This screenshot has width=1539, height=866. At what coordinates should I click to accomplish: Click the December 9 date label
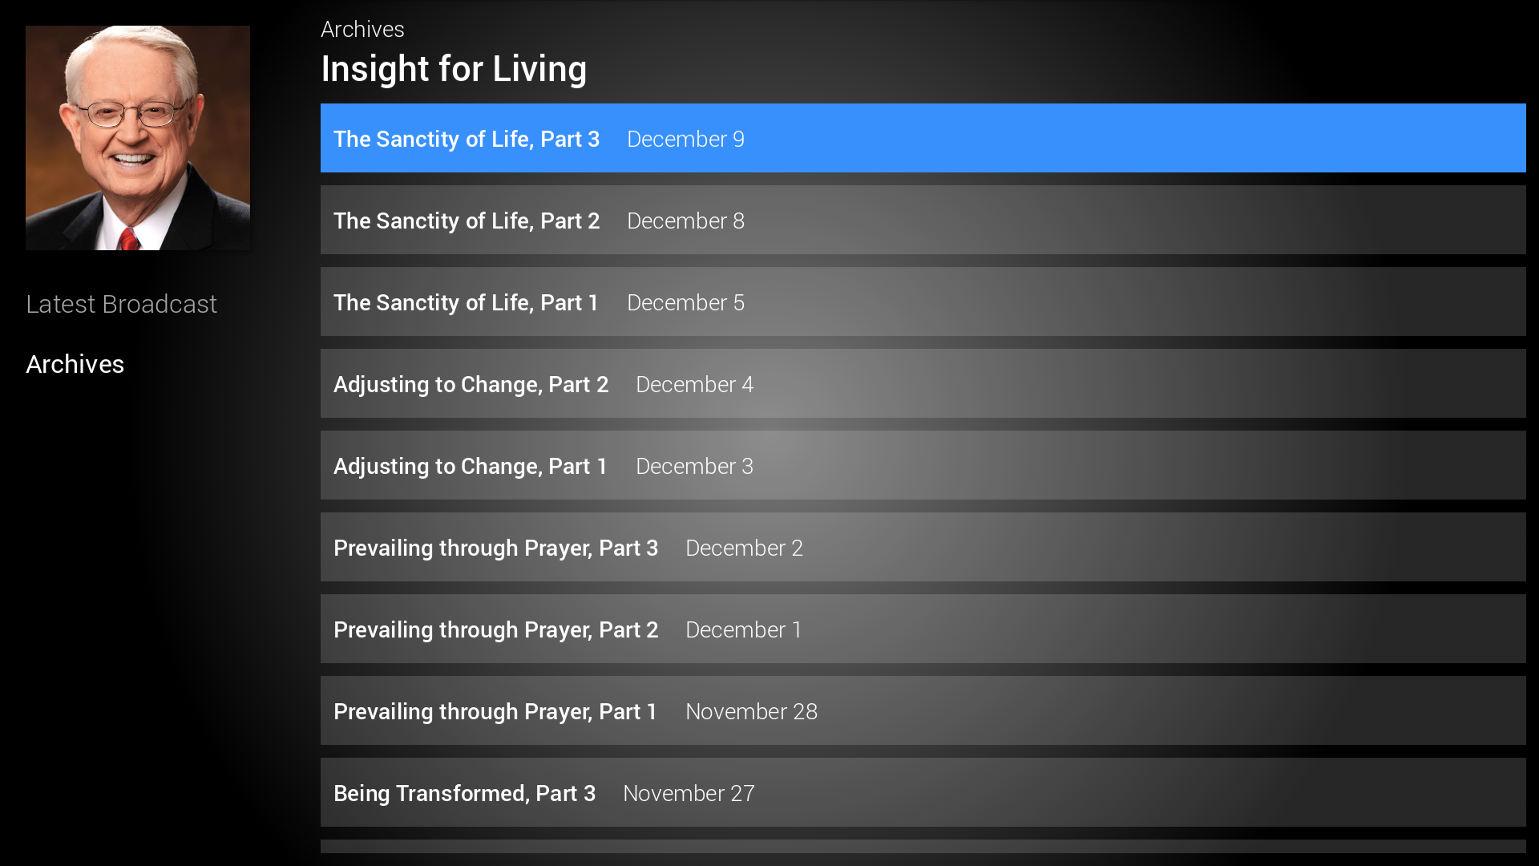(x=685, y=139)
